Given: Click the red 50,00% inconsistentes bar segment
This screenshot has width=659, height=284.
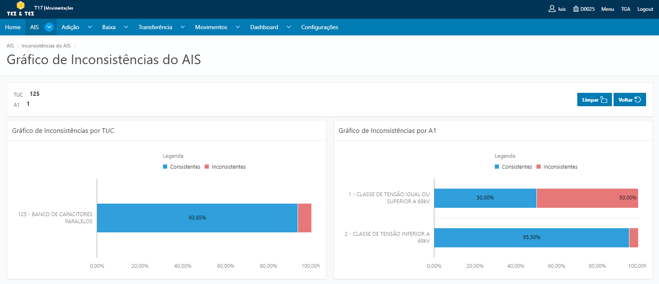Looking at the screenshot, I should (587, 198).
